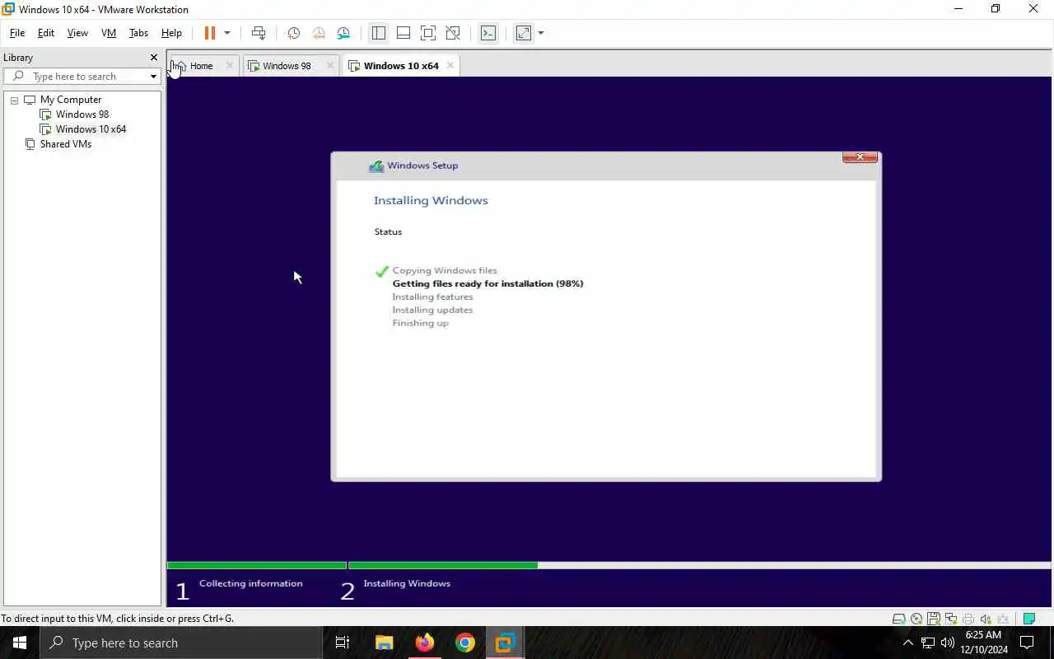Image resolution: width=1054 pixels, height=659 pixels.
Task: Open the power options dropdown arrow beside pause
Action: [x=227, y=33]
